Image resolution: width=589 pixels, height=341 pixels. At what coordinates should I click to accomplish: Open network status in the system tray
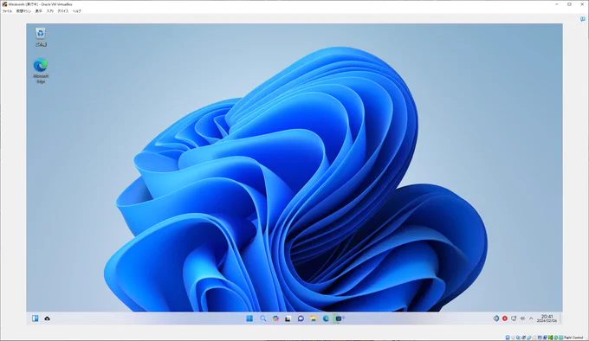pos(514,318)
